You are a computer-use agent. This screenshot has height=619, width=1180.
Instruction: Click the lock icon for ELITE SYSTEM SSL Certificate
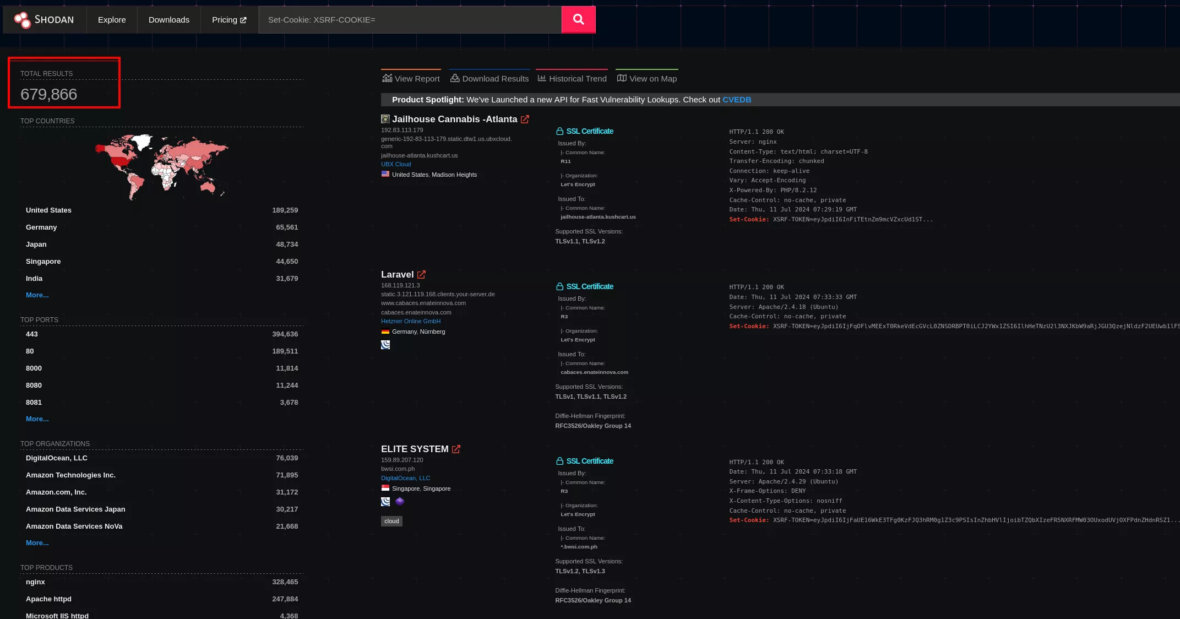(559, 461)
